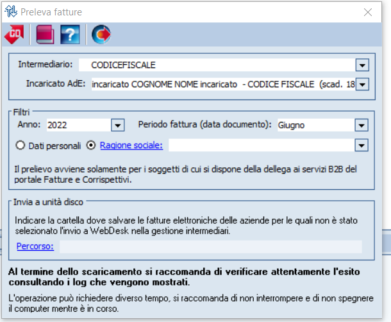
Task: Expand the Incaricato AdE dropdown
Action: [362, 84]
